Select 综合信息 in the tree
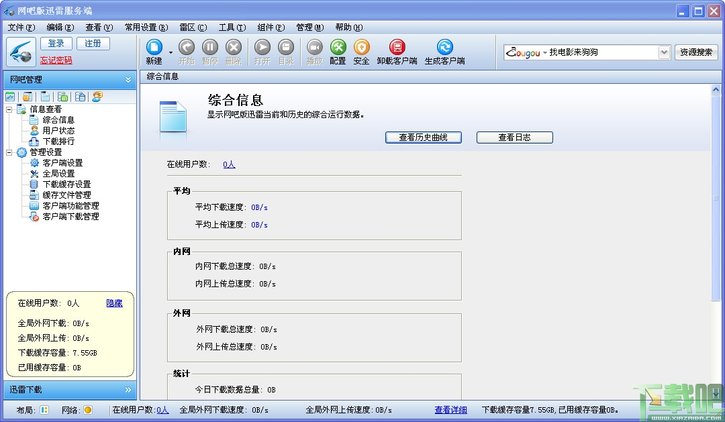Viewport: 725px width, 422px height. (58, 120)
